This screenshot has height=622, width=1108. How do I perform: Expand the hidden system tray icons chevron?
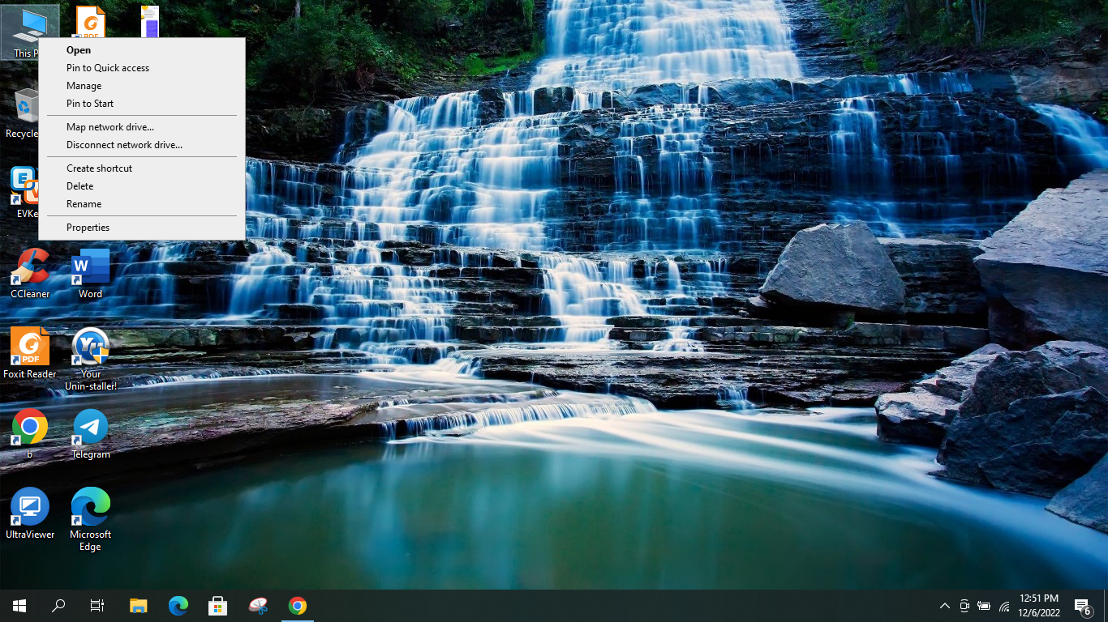(944, 606)
